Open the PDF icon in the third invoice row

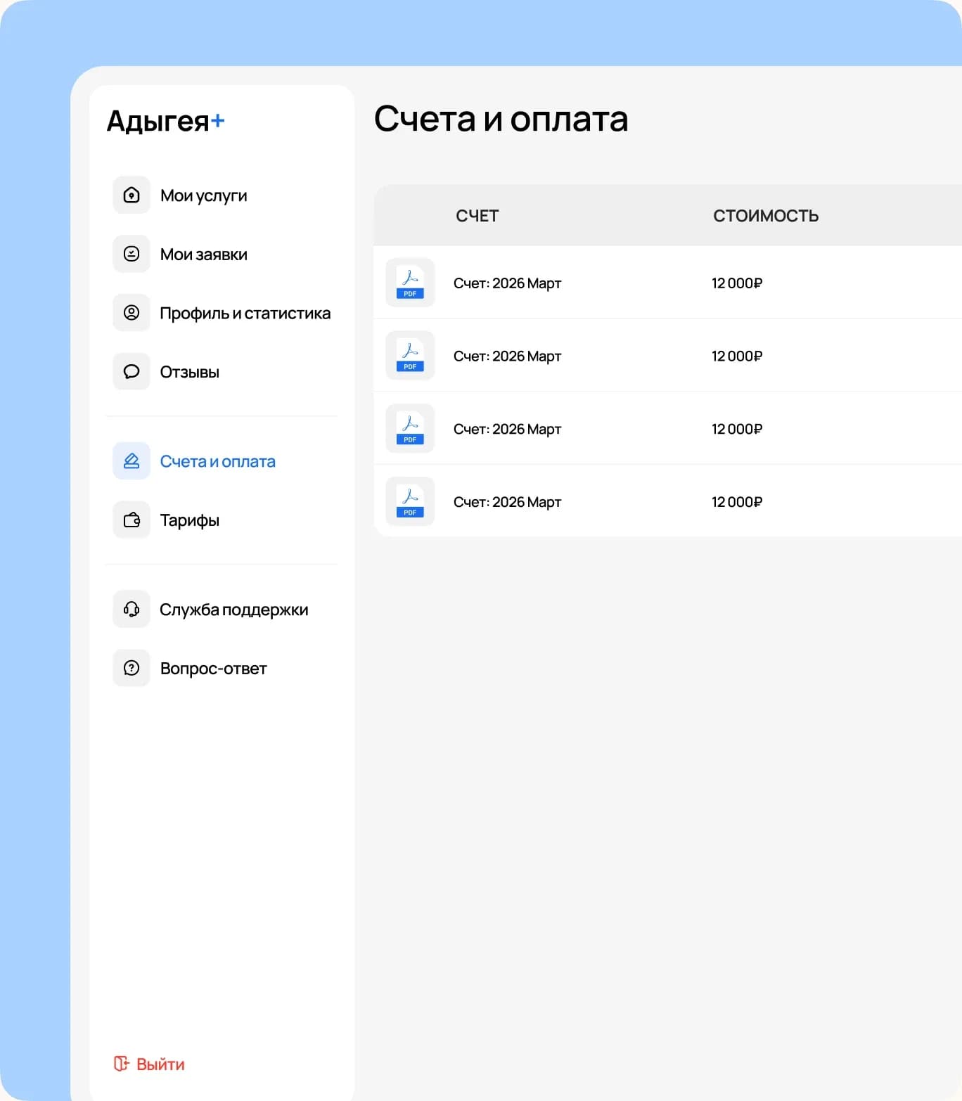410,429
